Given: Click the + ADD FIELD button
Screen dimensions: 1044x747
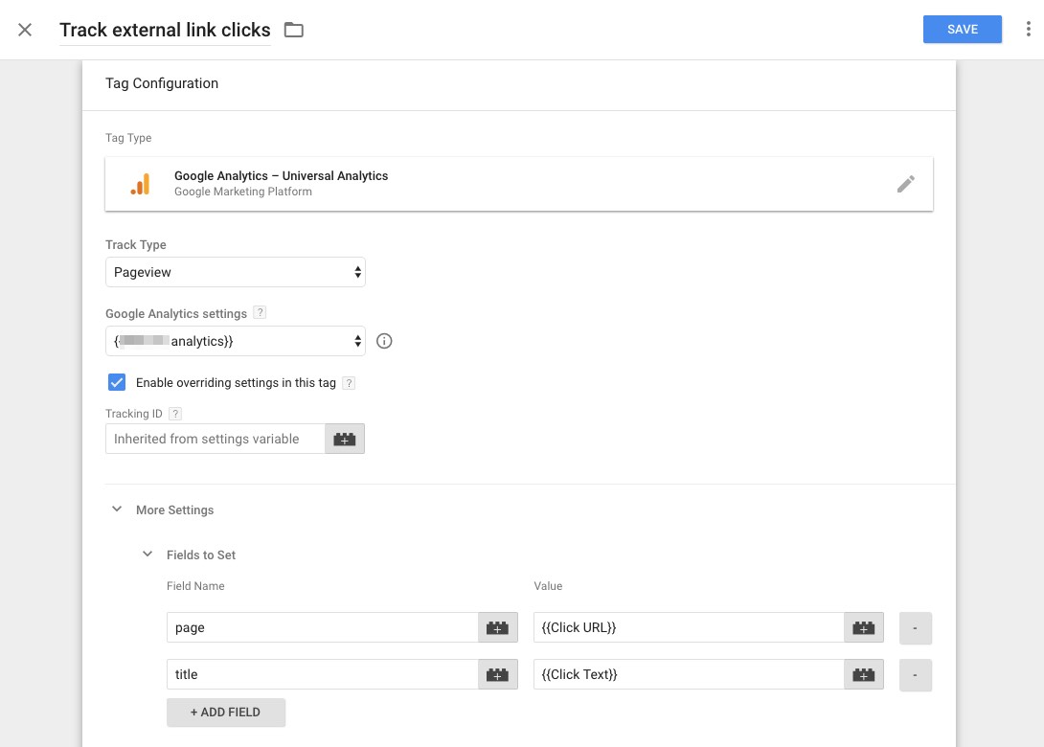Looking at the screenshot, I should click(x=226, y=713).
